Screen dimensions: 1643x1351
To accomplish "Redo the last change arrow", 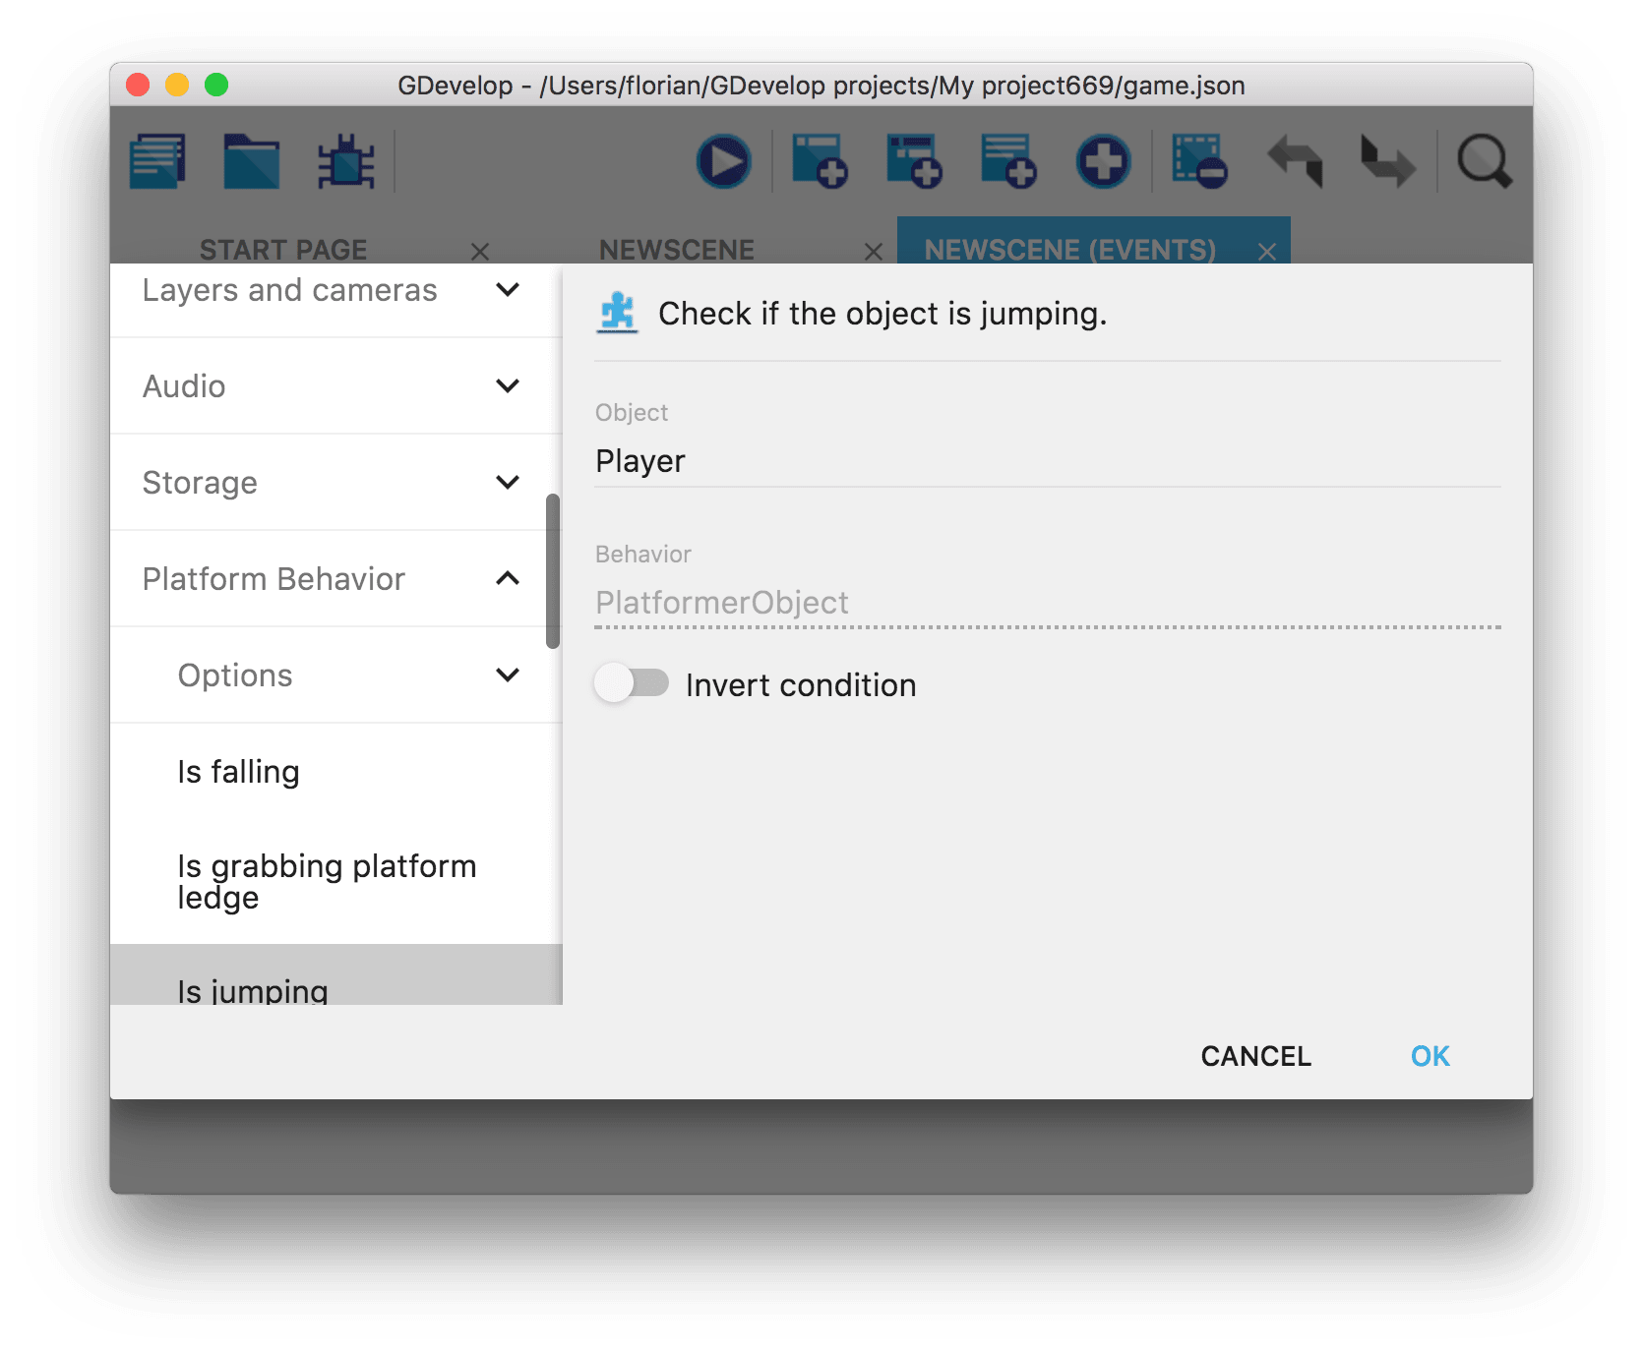I will click(x=1388, y=161).
